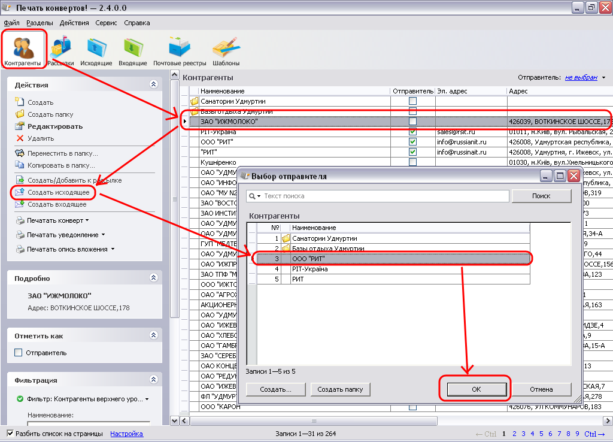This screenshot has width=613, height=442.
Task: Click the Настройка link in status bar
Action: point(126,434)
